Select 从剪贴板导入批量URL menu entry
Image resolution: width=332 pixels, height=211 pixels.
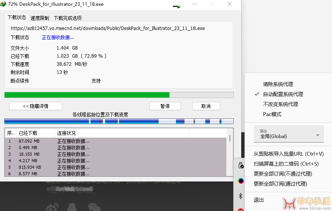click(288, 154)
